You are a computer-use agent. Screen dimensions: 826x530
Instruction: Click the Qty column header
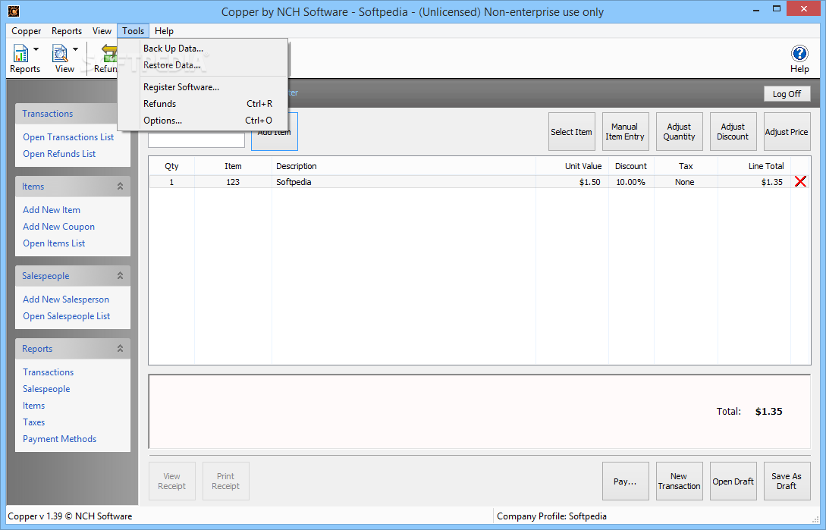[171, 166]
